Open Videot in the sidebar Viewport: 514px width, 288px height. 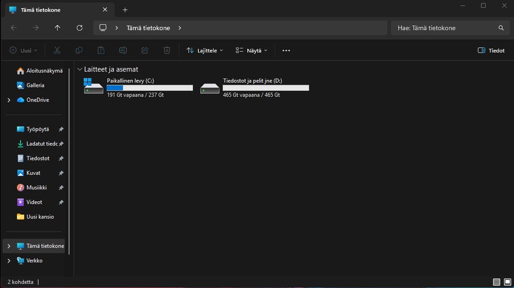coord(29,203)
